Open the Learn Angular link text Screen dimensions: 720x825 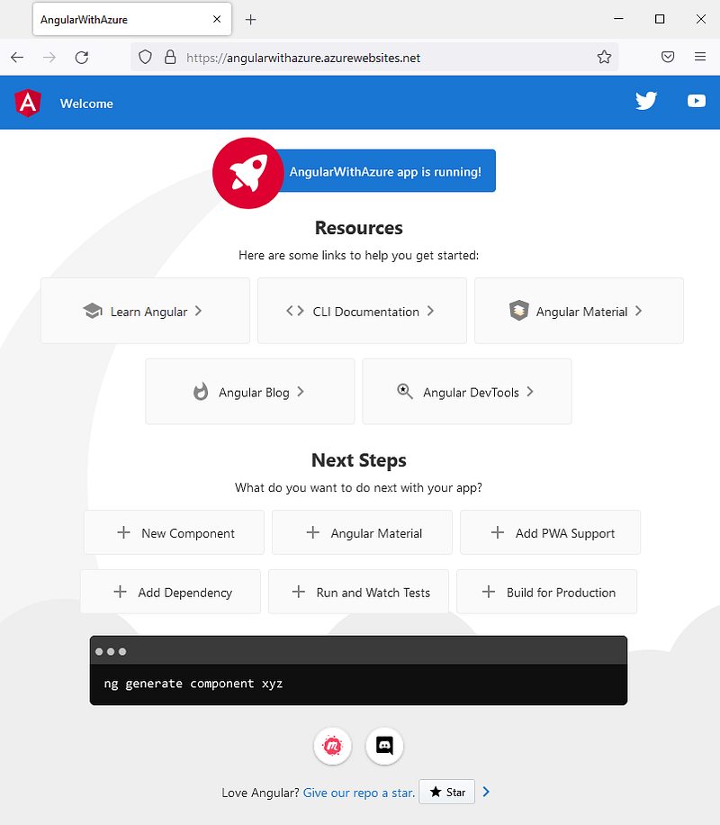tap(148, 312)
